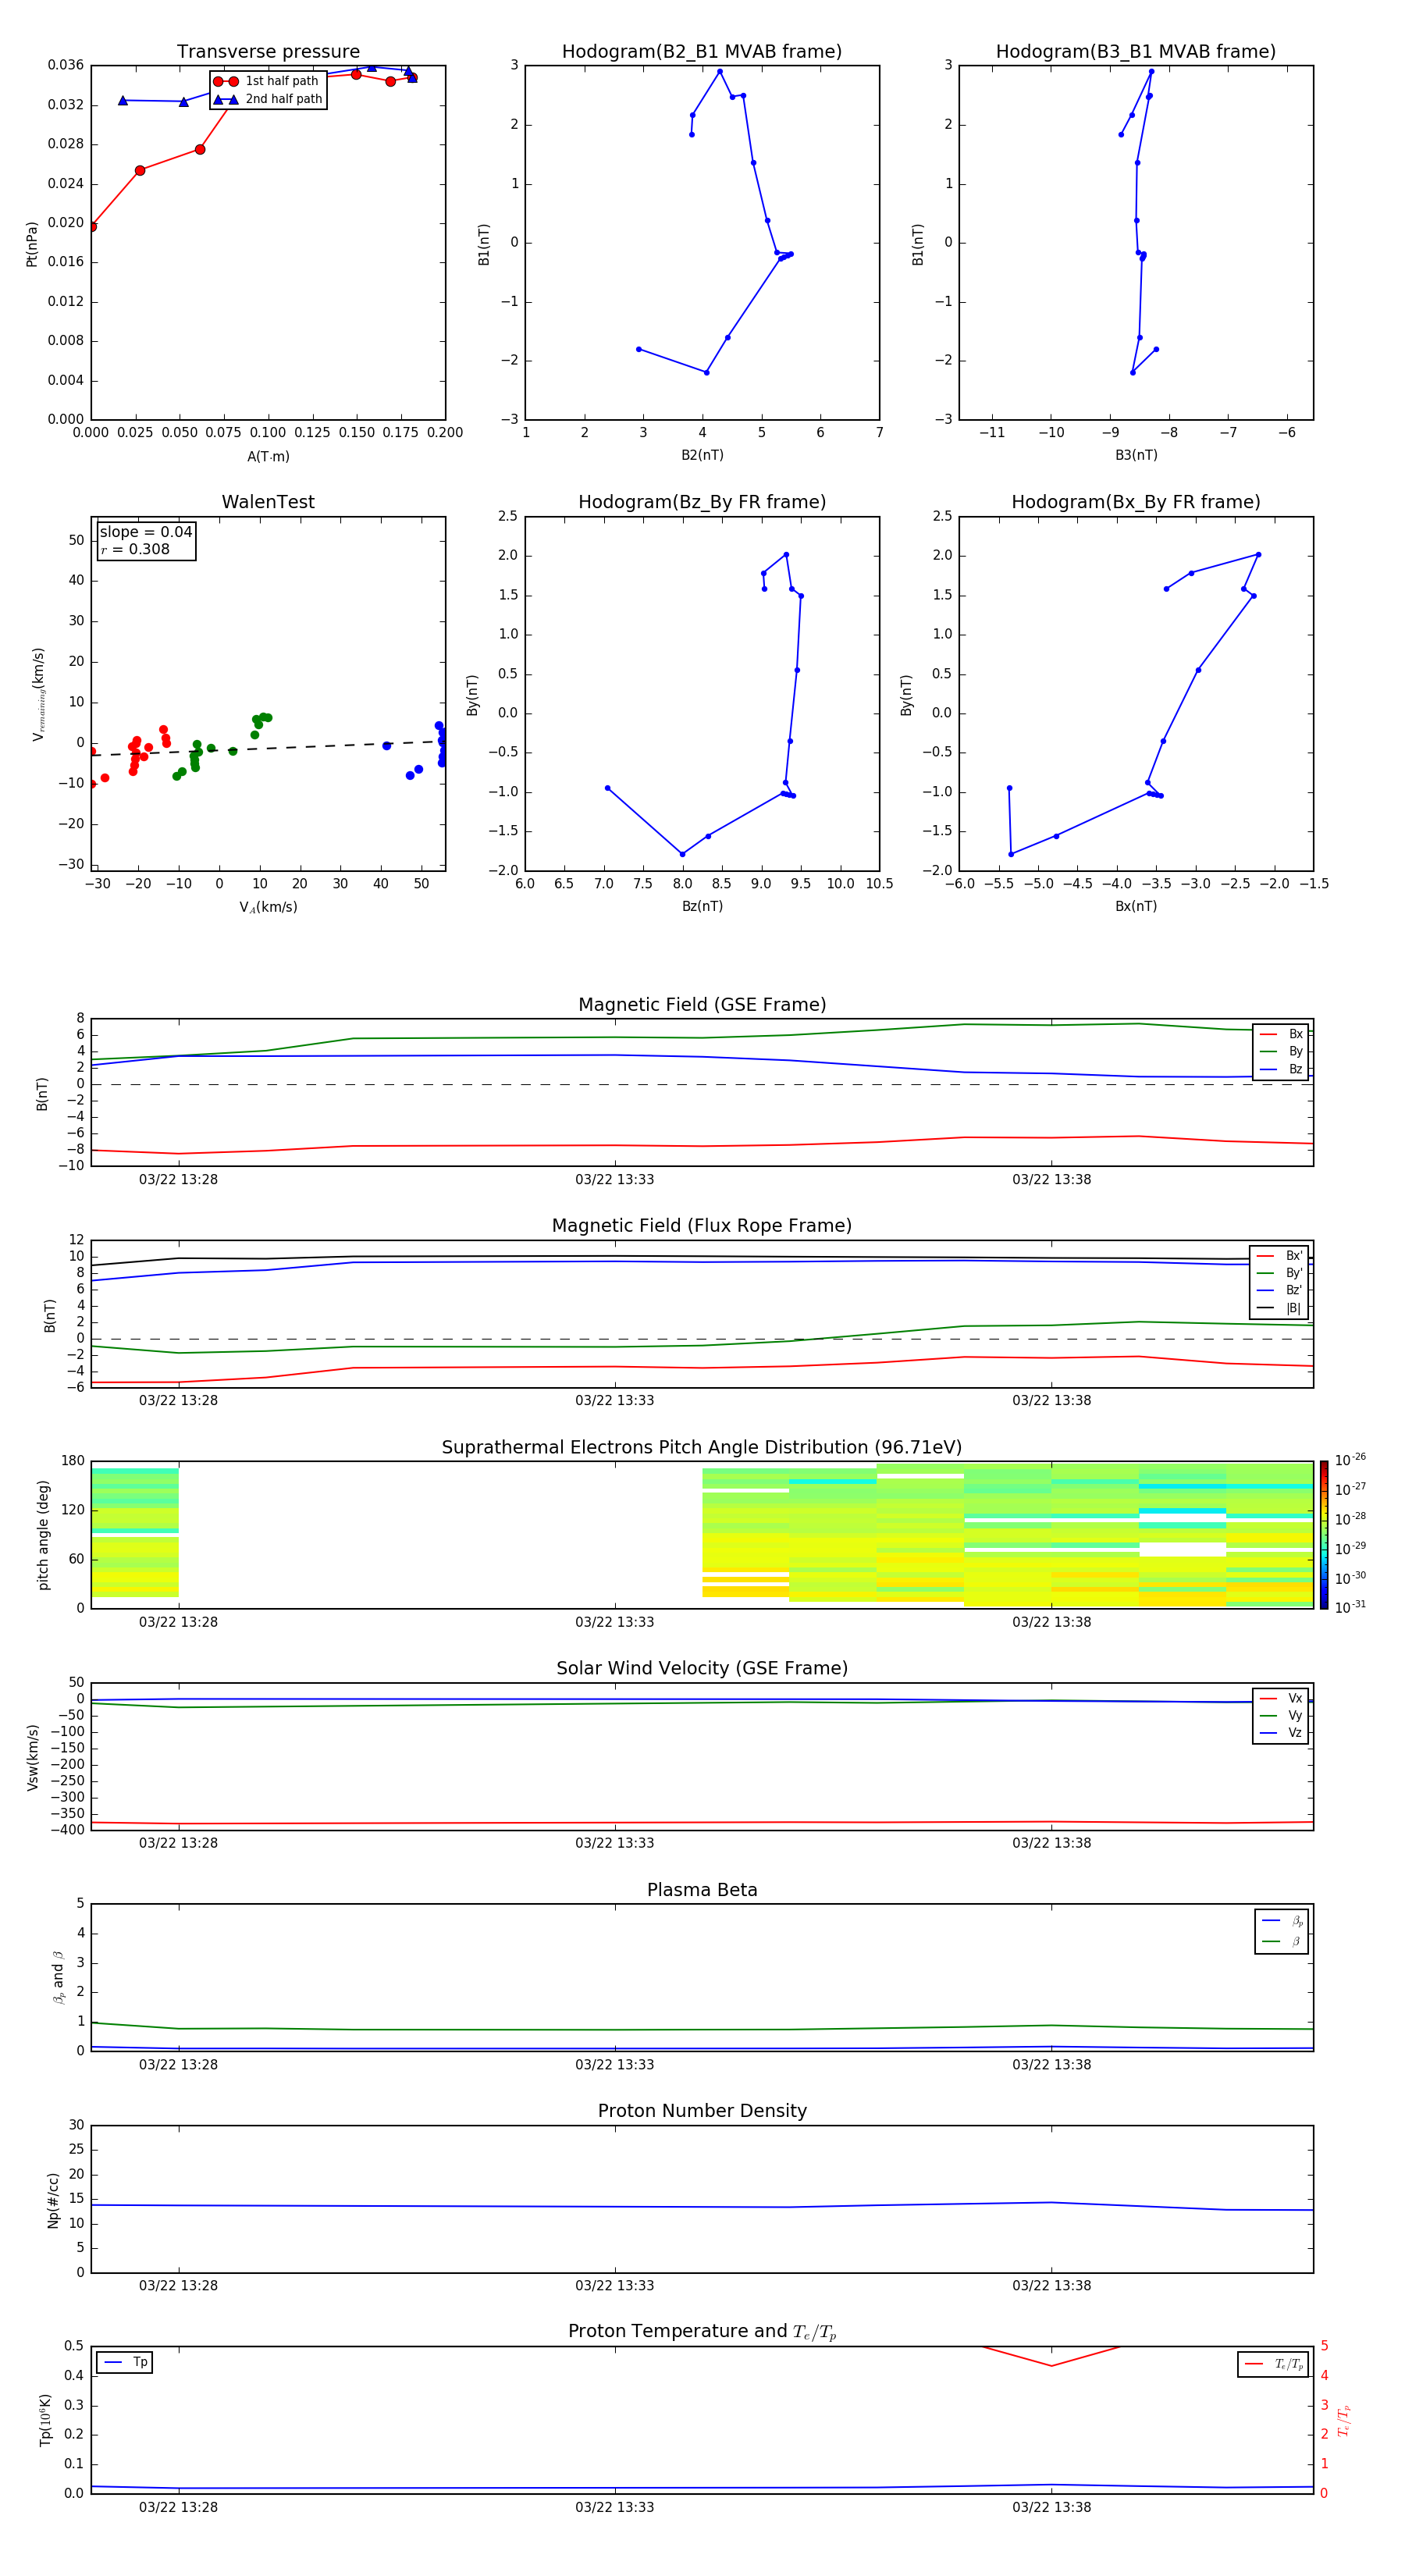Viewport: 1405px width, 2576px height.
Task: Select By' in the Flux Rope legend
Action: tap(1280, 1273)
